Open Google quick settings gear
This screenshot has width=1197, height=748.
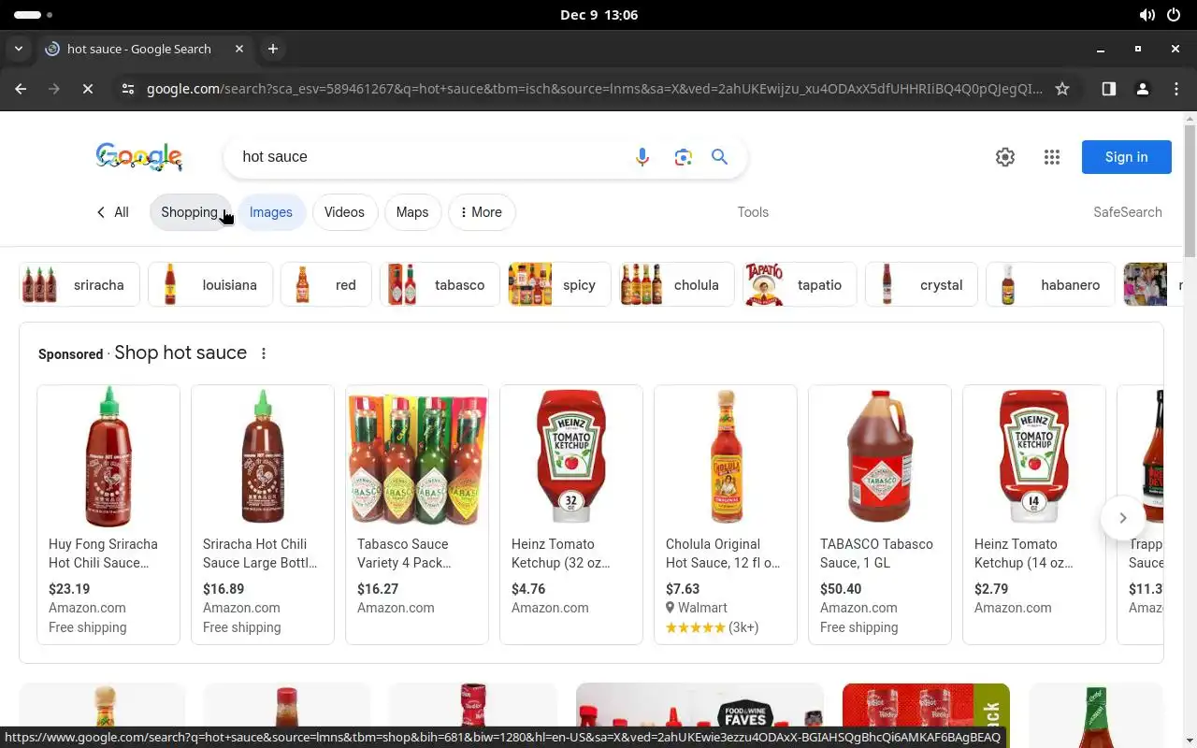1005,157
